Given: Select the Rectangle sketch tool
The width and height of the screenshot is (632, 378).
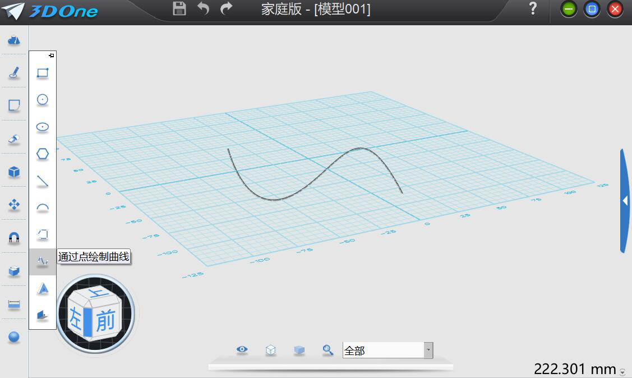Looking at the screenshot, I should click(x=42, y=73).
